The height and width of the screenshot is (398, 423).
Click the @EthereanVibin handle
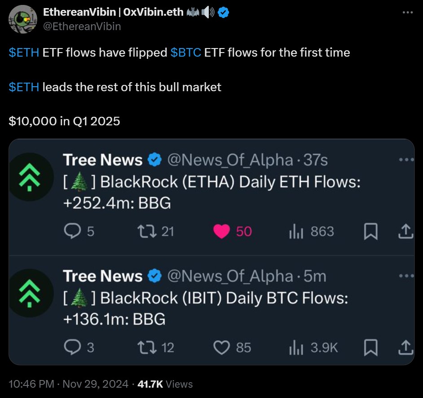click(82, 27)
